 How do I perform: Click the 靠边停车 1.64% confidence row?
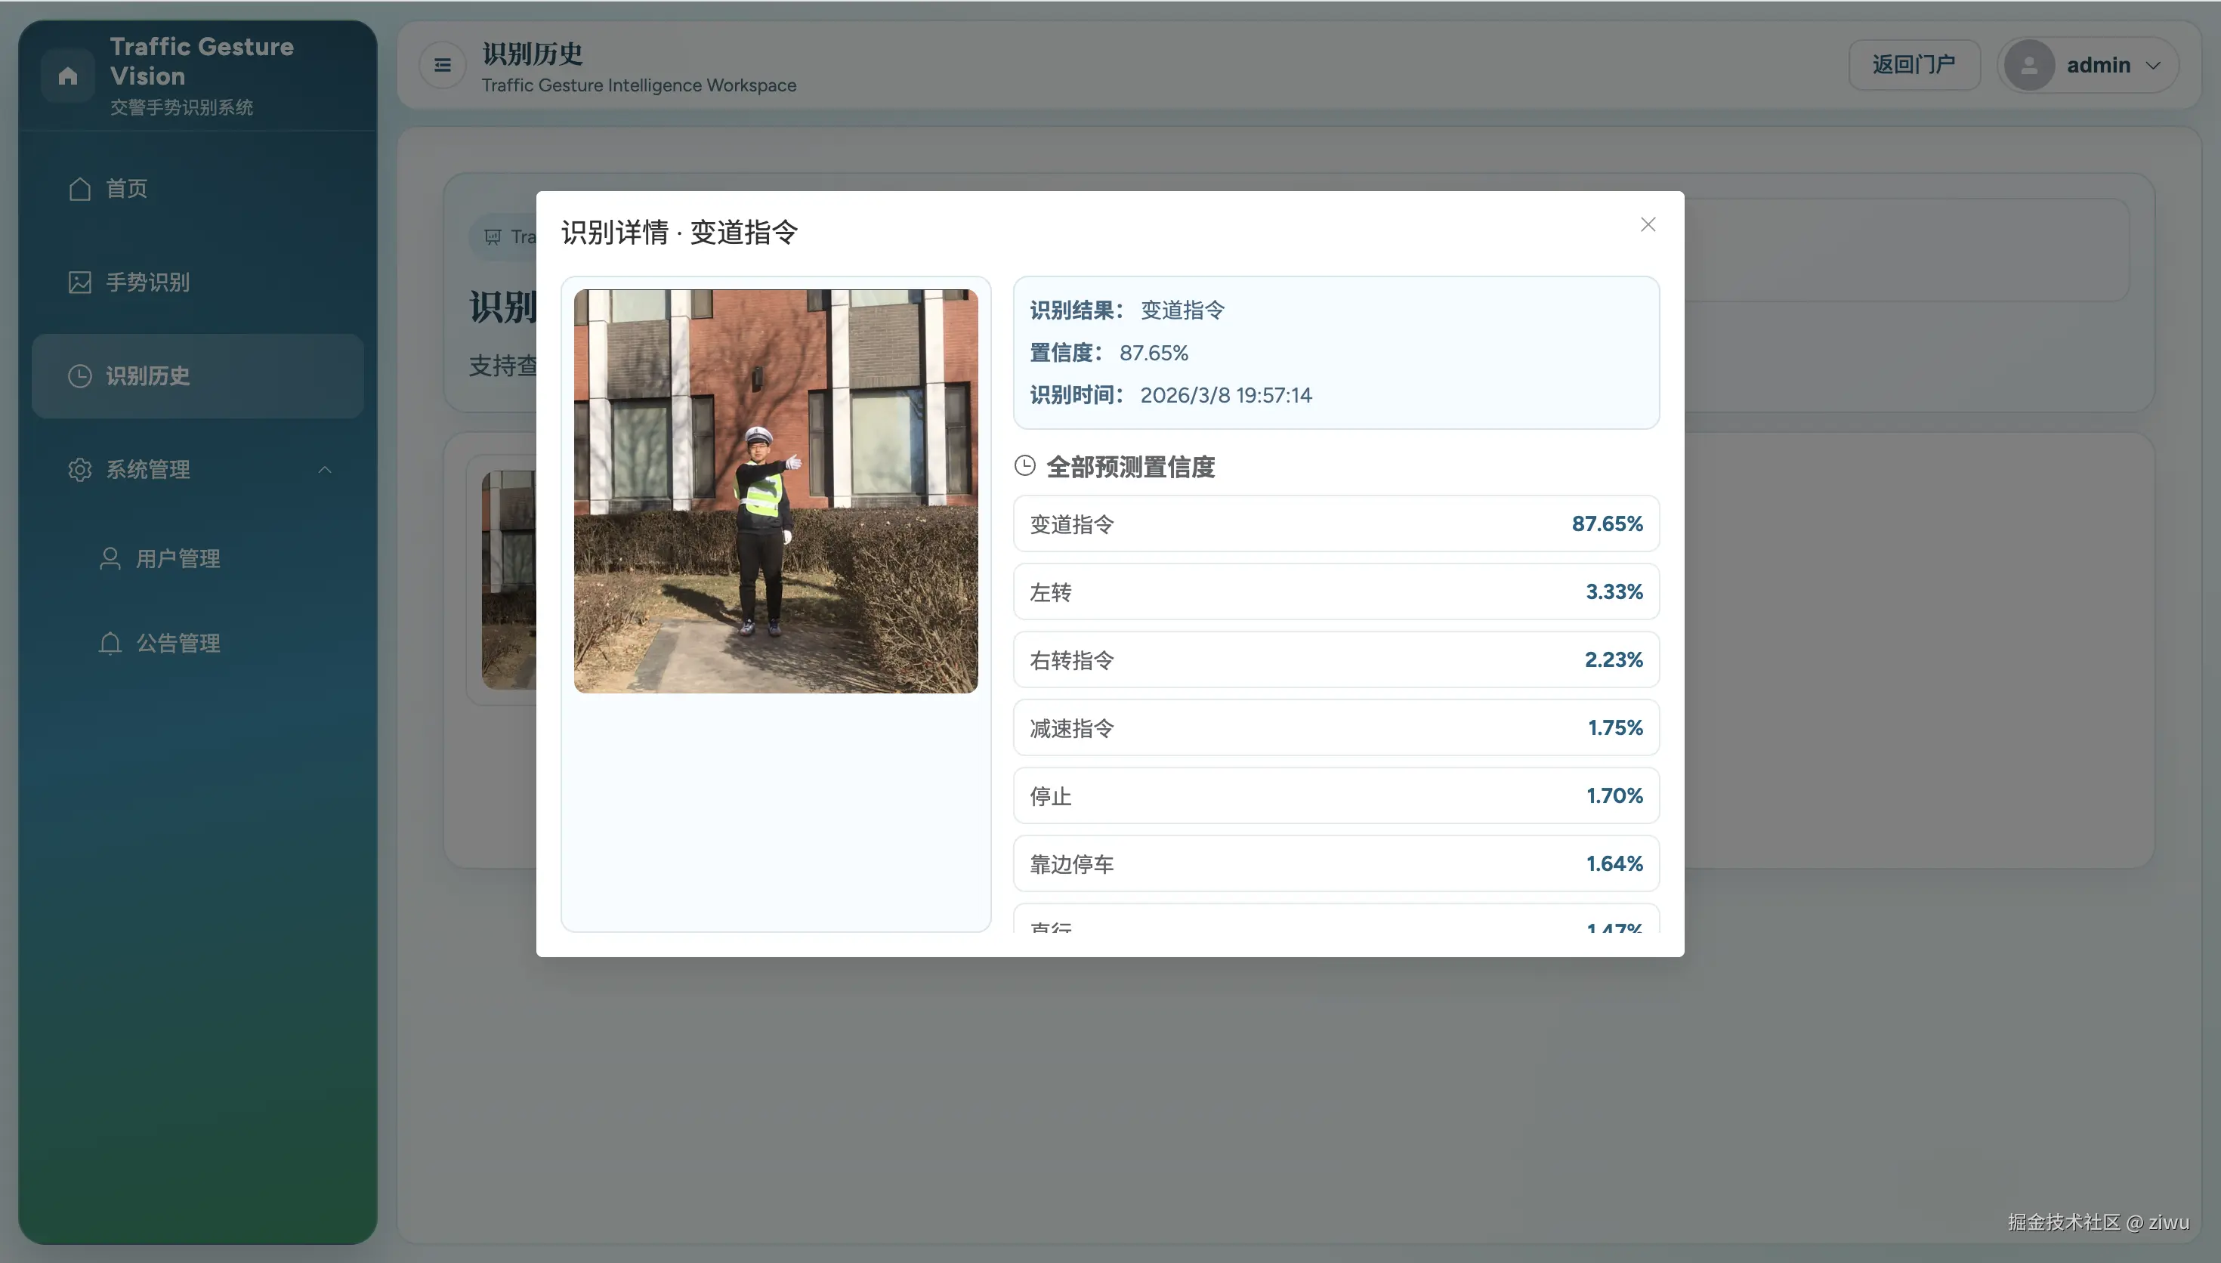(1336, 863)
